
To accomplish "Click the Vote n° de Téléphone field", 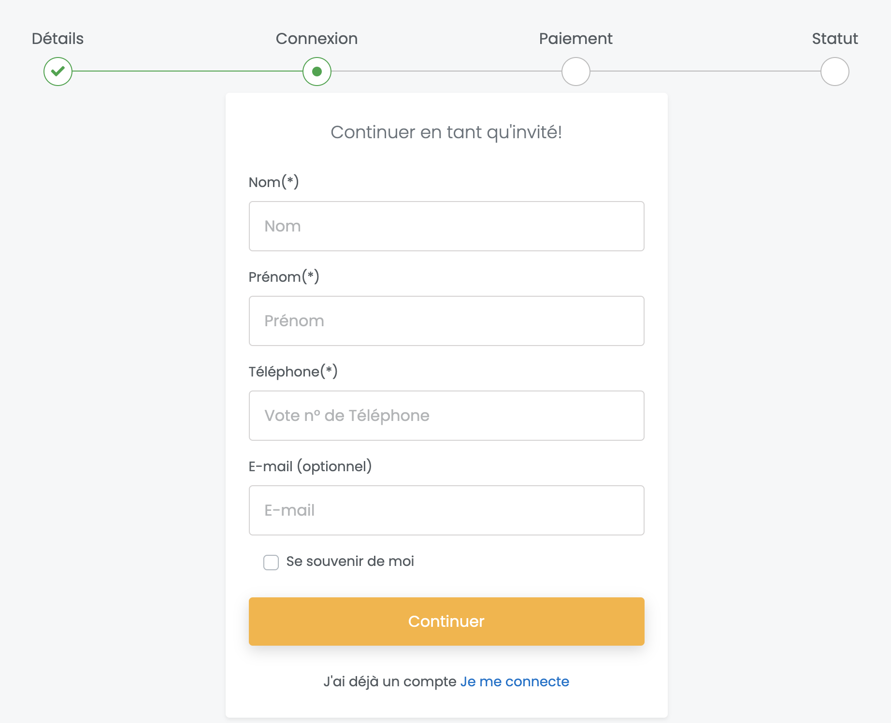I will (x=446, y=416).
